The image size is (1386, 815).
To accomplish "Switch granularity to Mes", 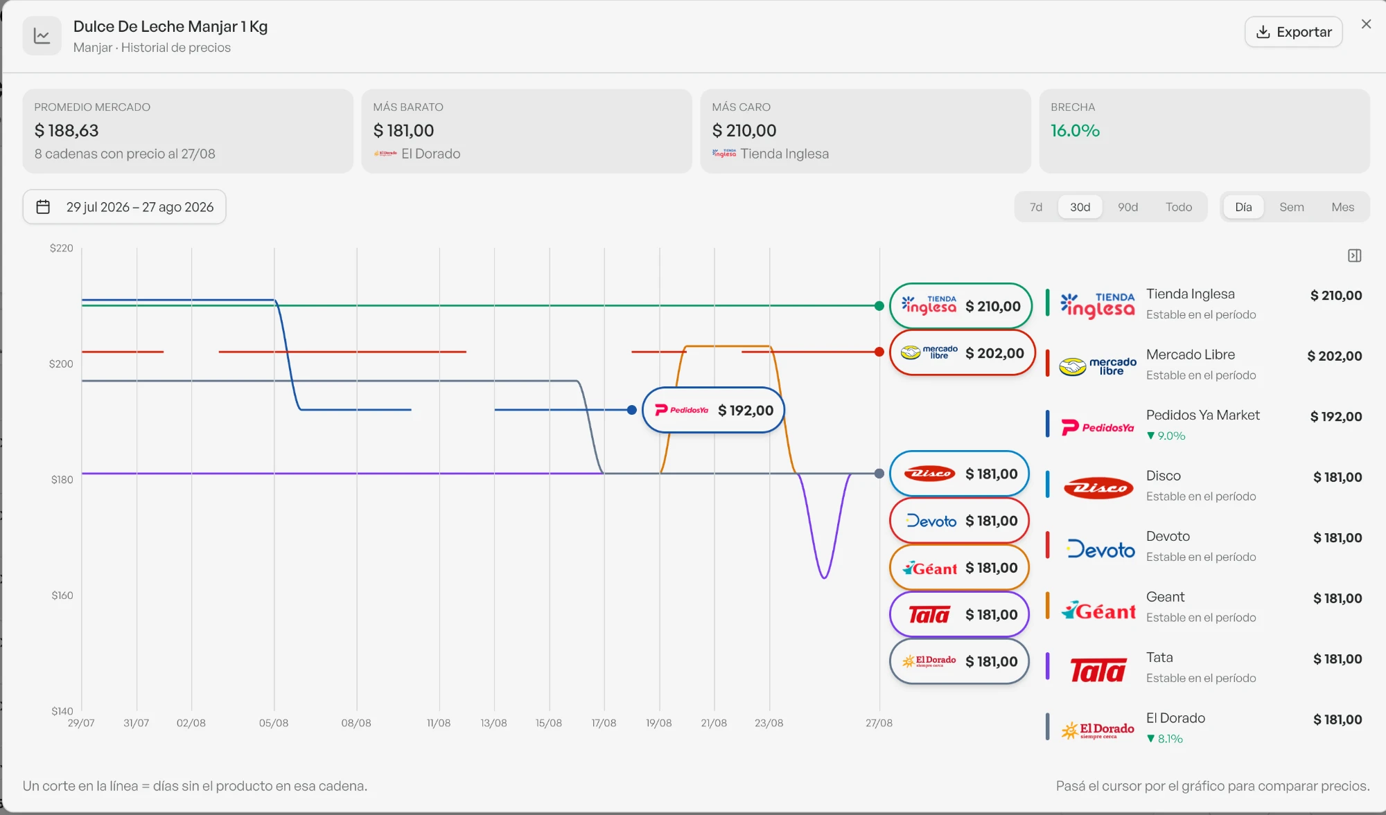I will click(x=1342, y=207).
